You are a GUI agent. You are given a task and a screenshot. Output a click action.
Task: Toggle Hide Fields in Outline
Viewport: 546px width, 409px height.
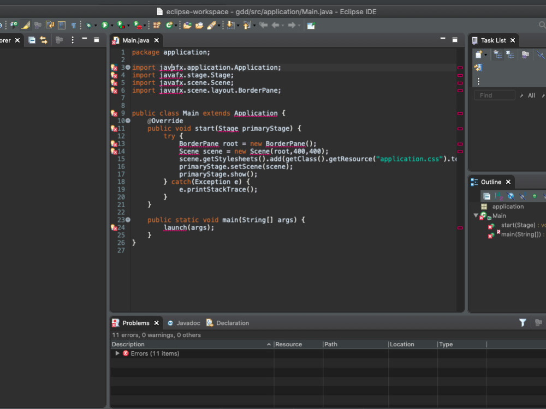(x=511, y=196)
